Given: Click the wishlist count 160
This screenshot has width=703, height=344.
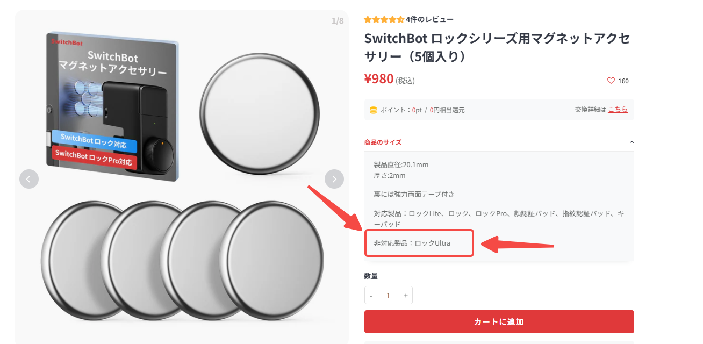Looking at the screenshot, I should 623,81.
